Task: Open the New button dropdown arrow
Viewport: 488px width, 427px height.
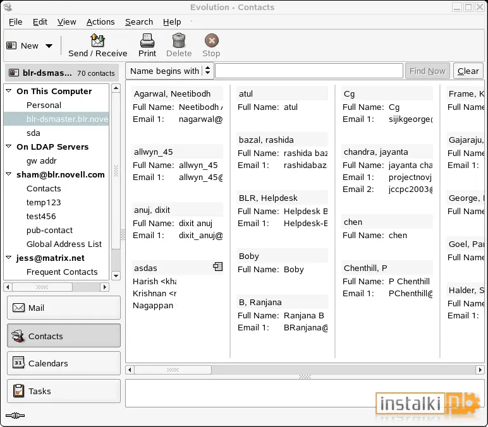Action: (49, 46)
